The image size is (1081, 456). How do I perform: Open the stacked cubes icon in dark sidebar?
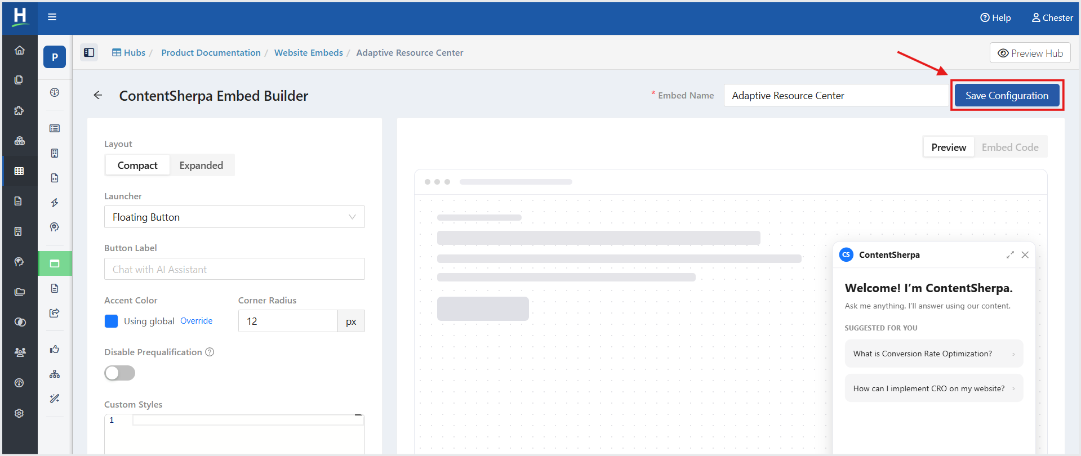coord(19,141)
